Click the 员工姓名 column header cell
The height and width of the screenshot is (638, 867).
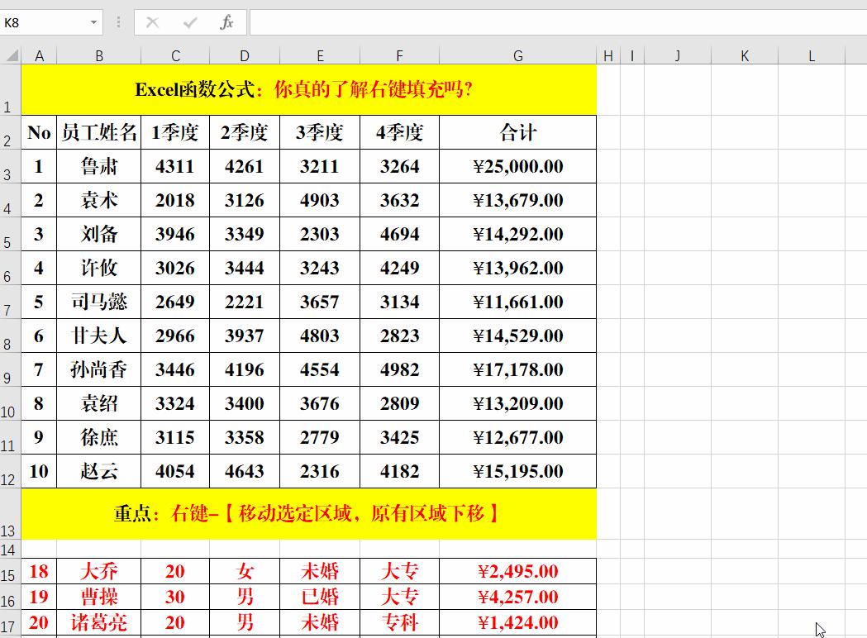coord(99,132)
